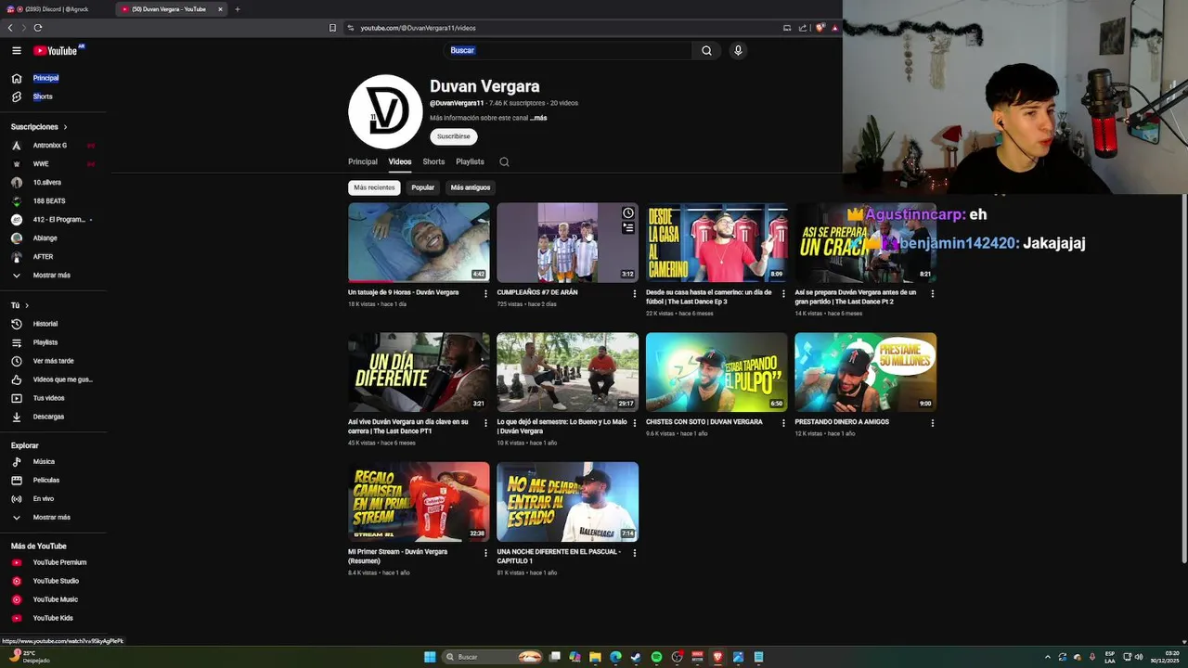Open WWE subscription channel
The width and height of the screenshot is (1188, 668).
pyautogui.click(x=41, y=163)
